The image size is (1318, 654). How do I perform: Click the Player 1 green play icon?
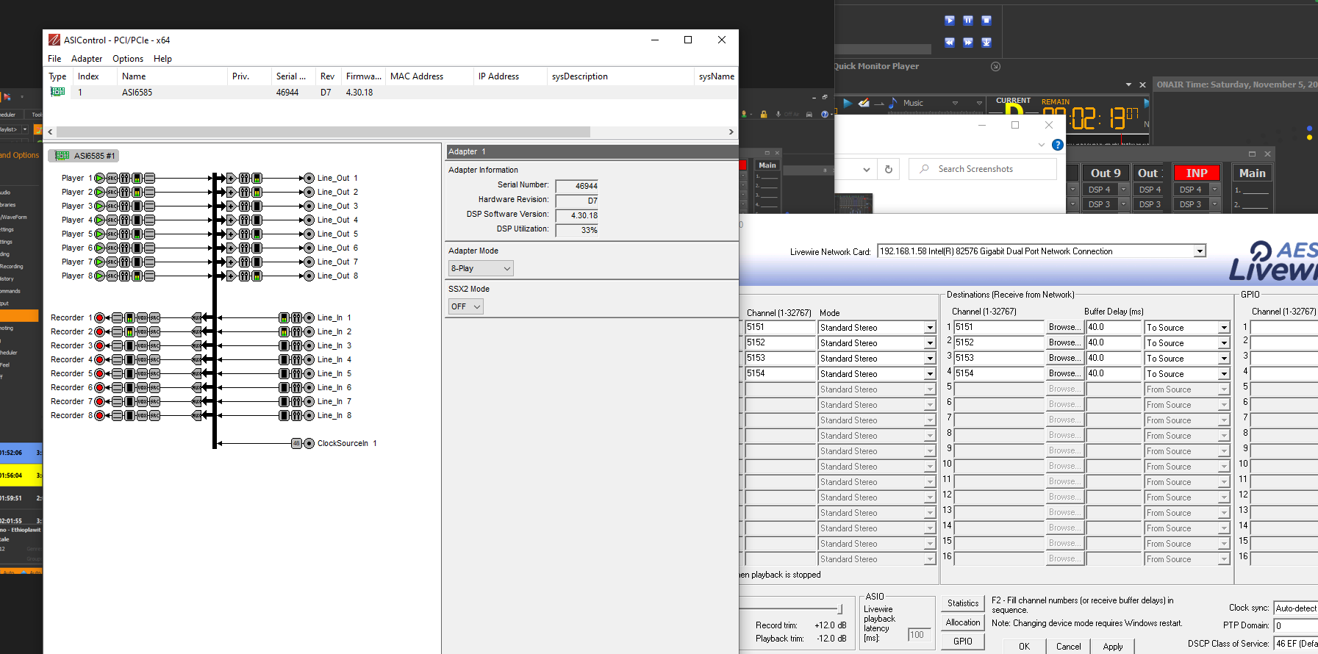100,178
